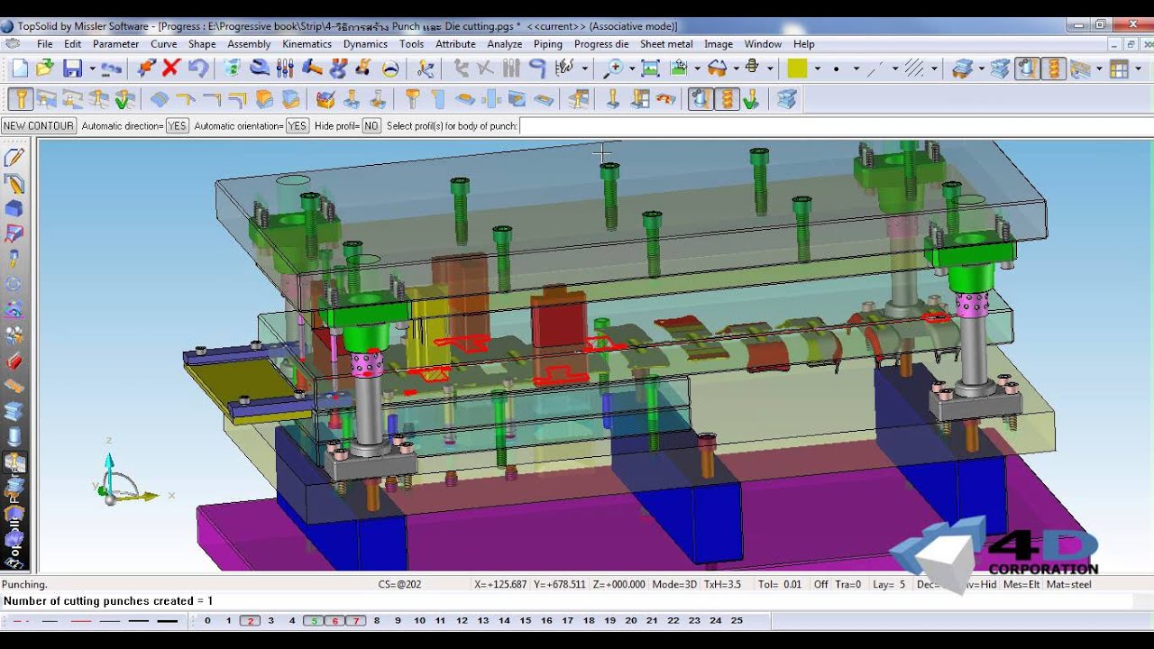
Task: Select the thick black line weight in the bottom bar
Action: click(x=168, y=621)
